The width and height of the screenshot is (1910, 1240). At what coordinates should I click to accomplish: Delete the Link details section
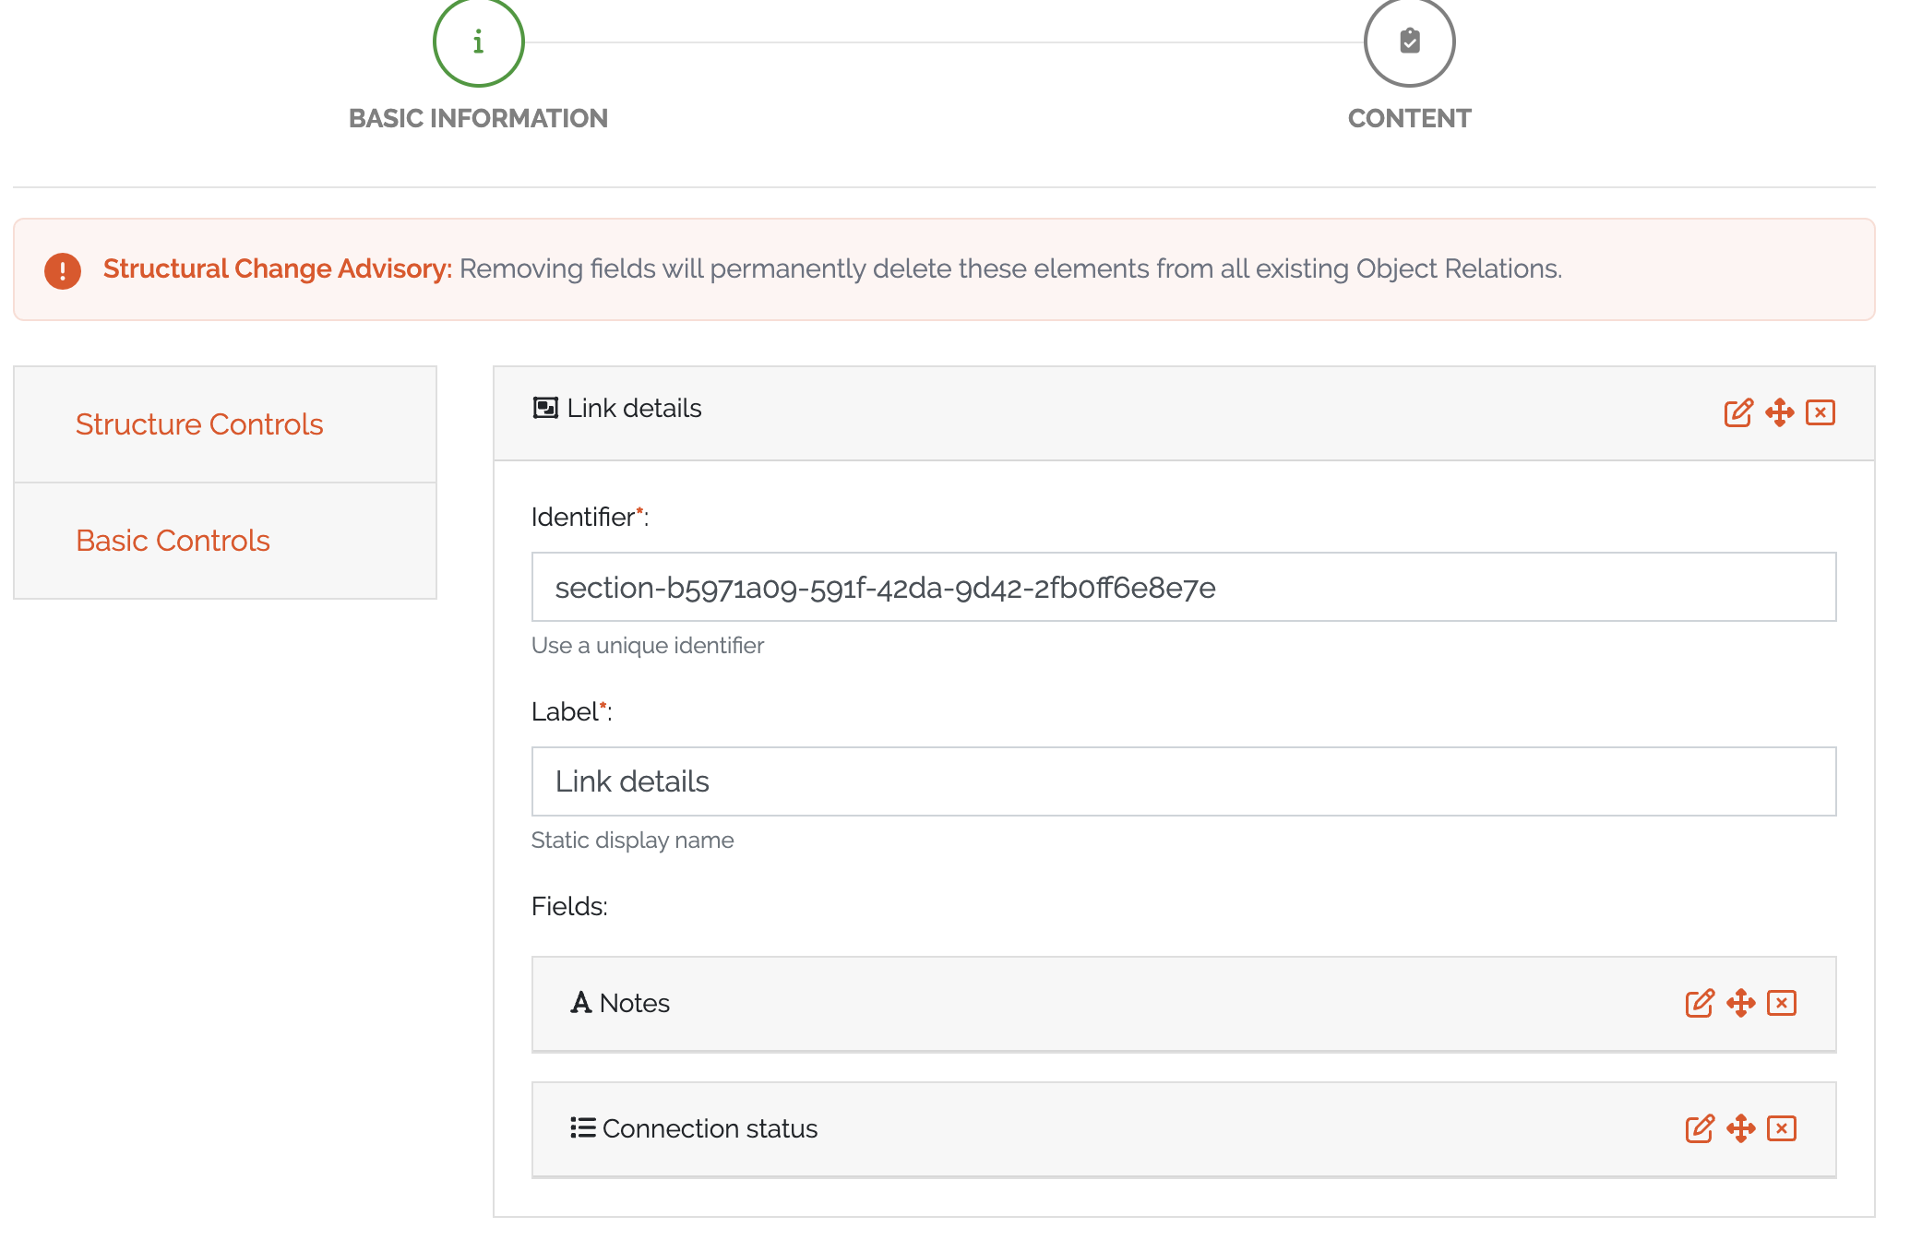tap(1820, 412)
